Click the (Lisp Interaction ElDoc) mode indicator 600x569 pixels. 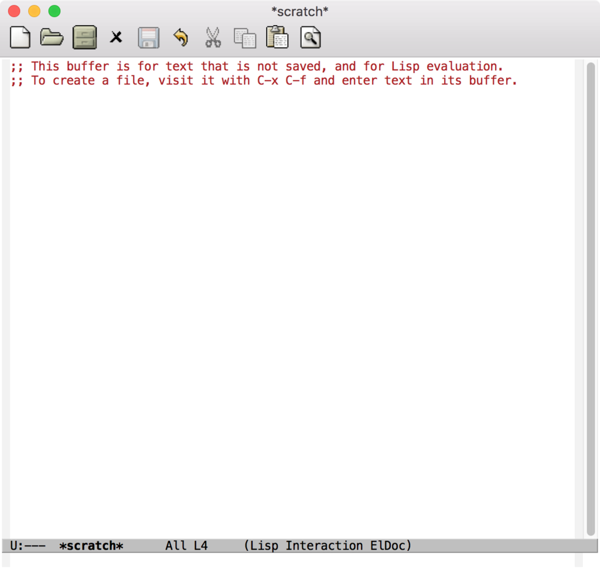328,546
